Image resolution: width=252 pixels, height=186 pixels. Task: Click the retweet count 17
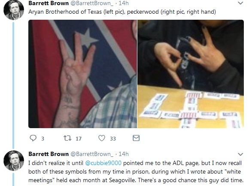[79, 139]
